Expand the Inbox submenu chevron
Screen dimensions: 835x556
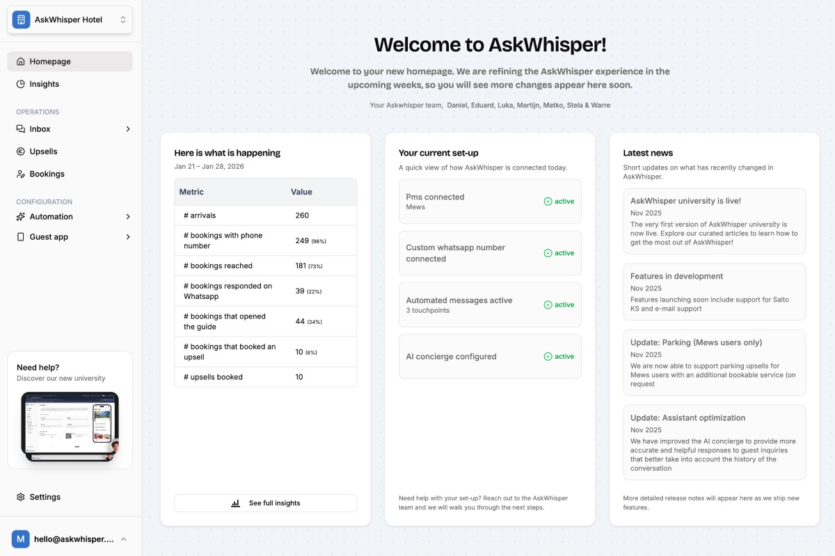coord(128,129)
